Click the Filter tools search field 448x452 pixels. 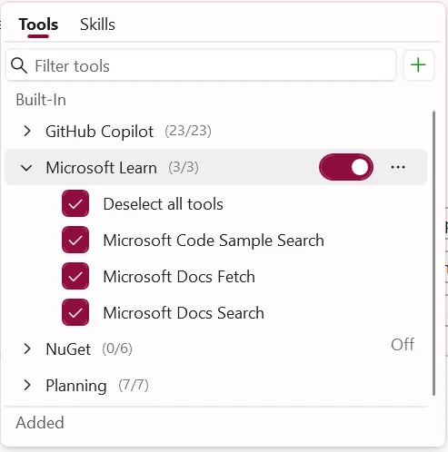201,65
